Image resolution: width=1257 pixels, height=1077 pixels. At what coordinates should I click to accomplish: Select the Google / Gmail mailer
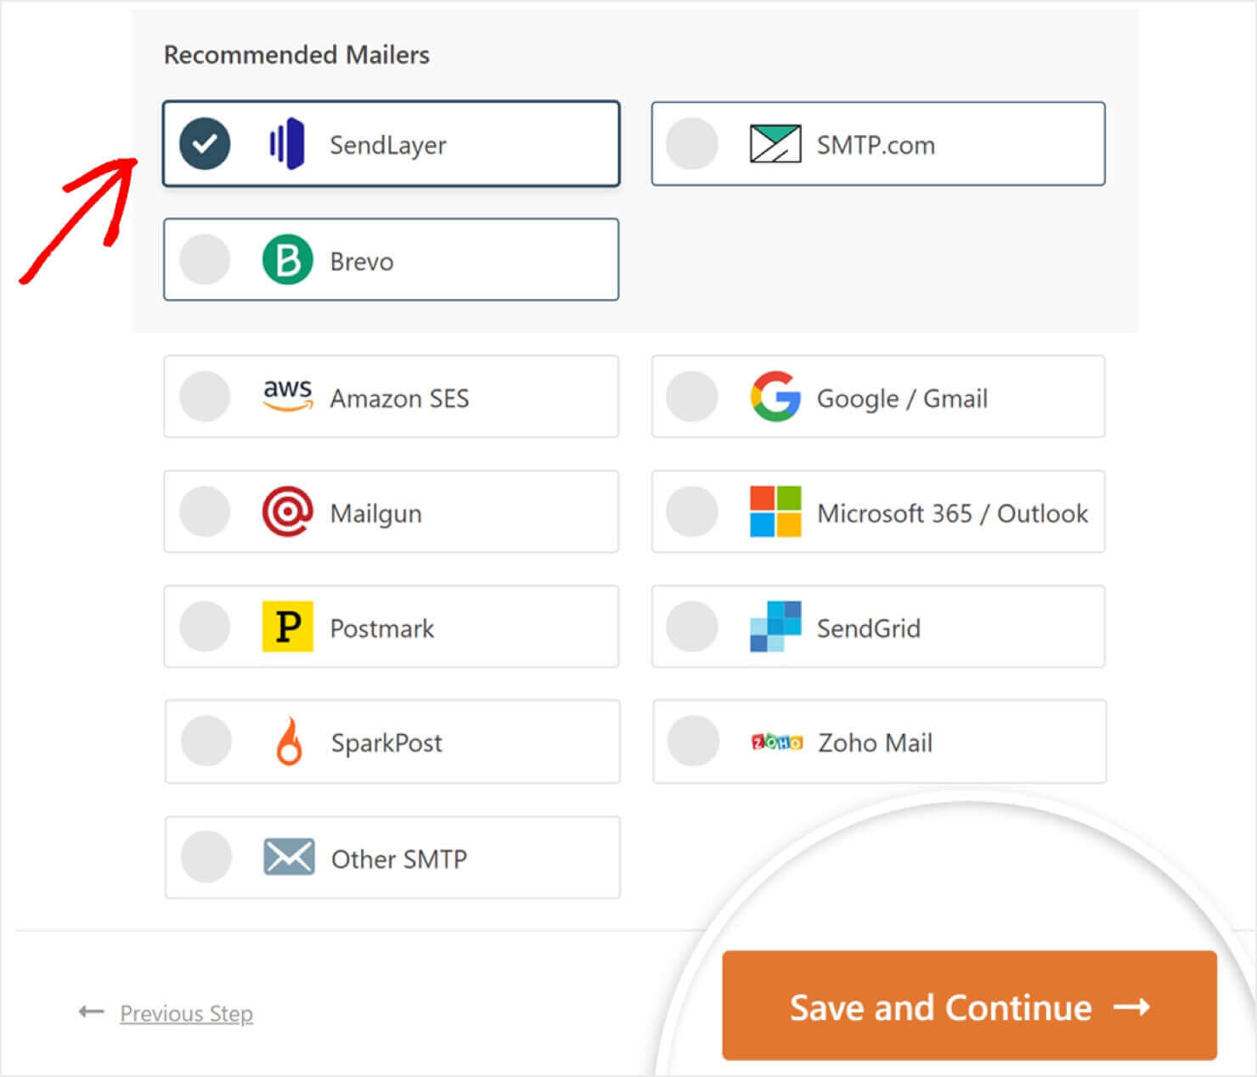pyautogui.click(x=691, y=397)
